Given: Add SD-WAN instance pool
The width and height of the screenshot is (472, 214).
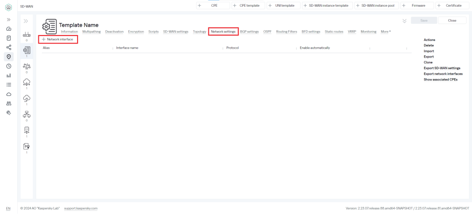Looking at the screenshot, I should click(376, 6).
